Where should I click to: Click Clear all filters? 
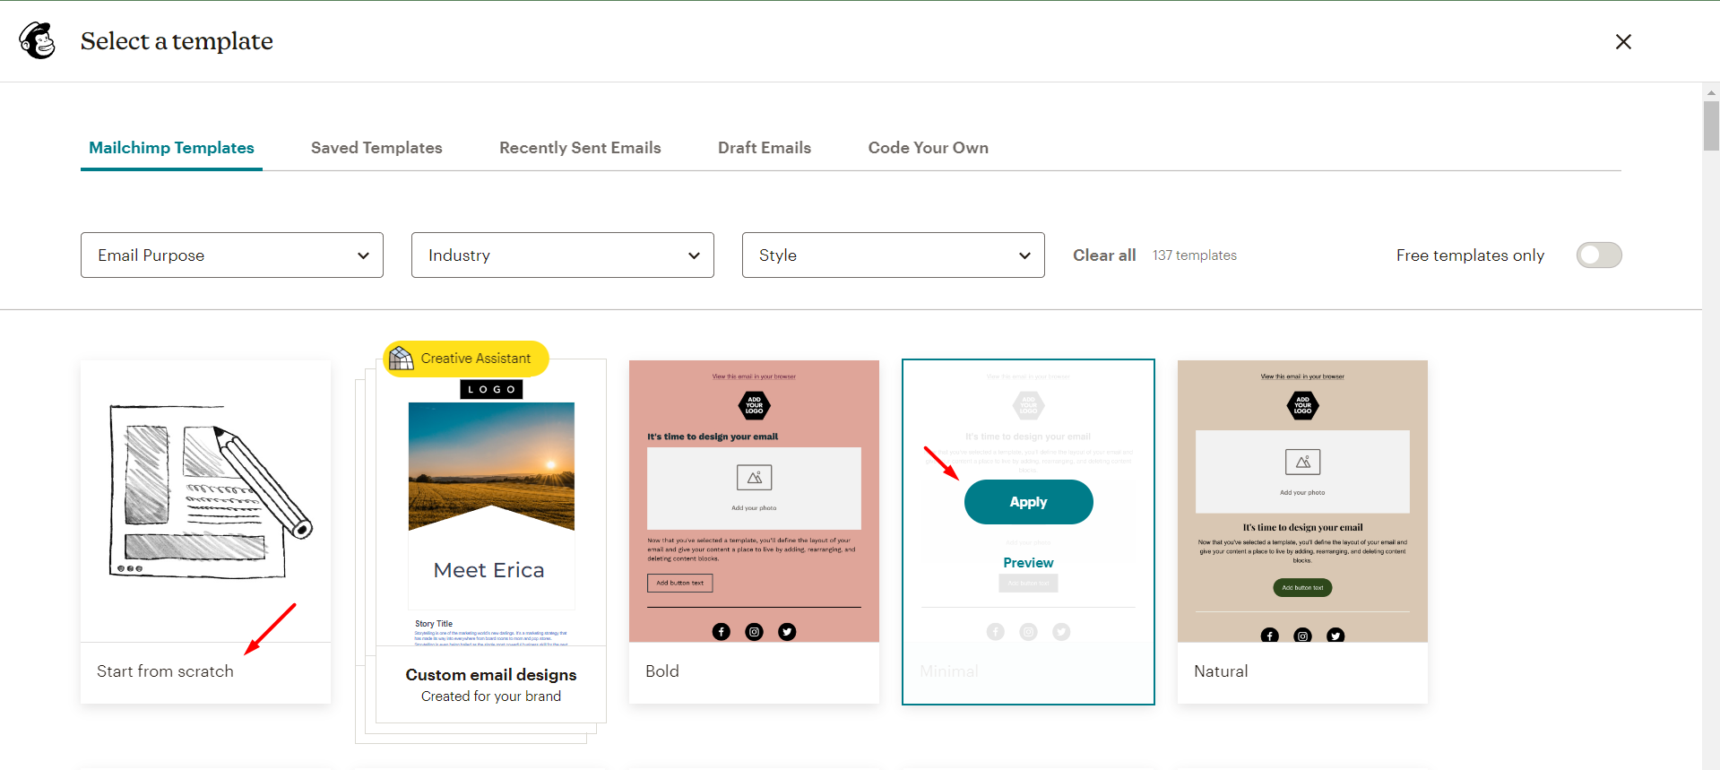pos(1104,255)
